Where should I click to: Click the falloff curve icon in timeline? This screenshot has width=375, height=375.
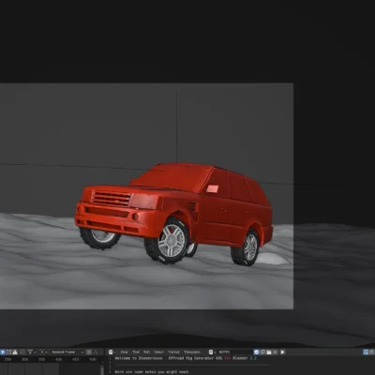[x=96, y=352]
